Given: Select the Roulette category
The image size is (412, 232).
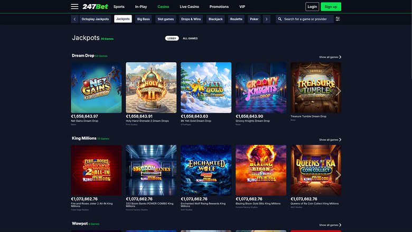Looking at the screenshot, I should pos(236,19).
